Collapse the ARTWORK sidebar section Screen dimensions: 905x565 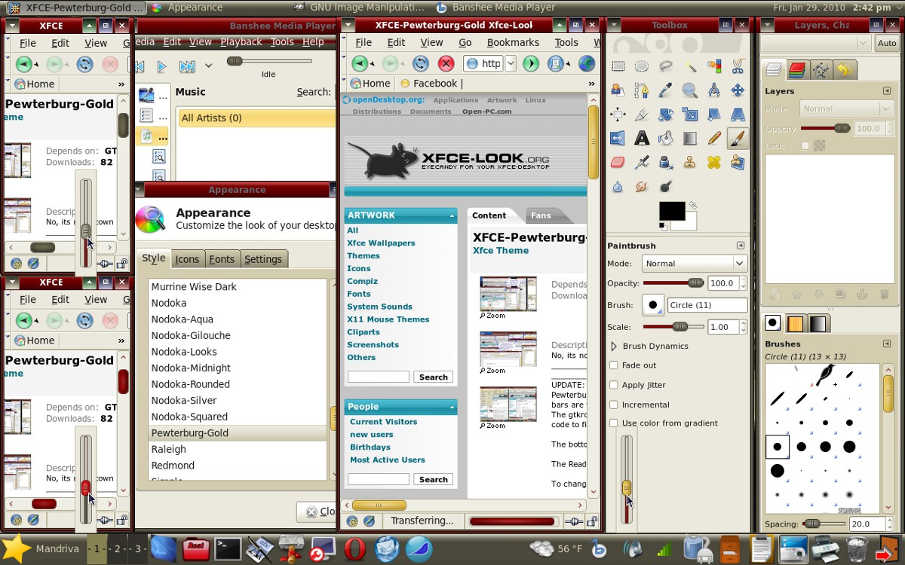452,215
